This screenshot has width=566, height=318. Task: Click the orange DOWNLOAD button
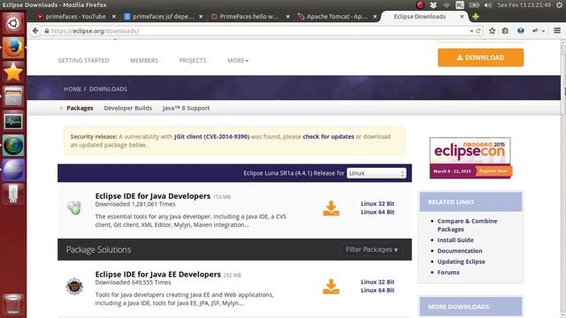[480, 57]
